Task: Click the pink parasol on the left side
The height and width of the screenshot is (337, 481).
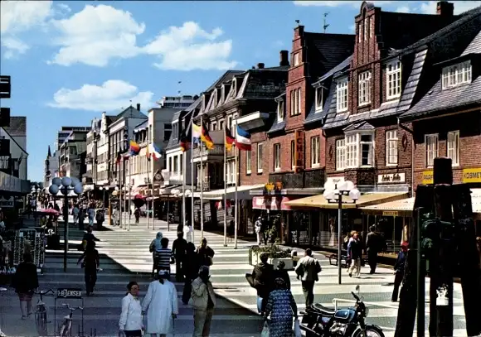Action: pyautogui.click(x=47, y=211)
